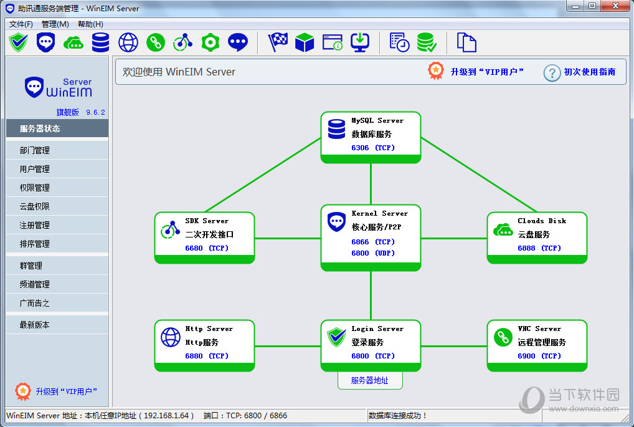This screenshot has height=427, width=634.
Task: Click the green shield checkmark toolbar icon
Action: [19, 42]
